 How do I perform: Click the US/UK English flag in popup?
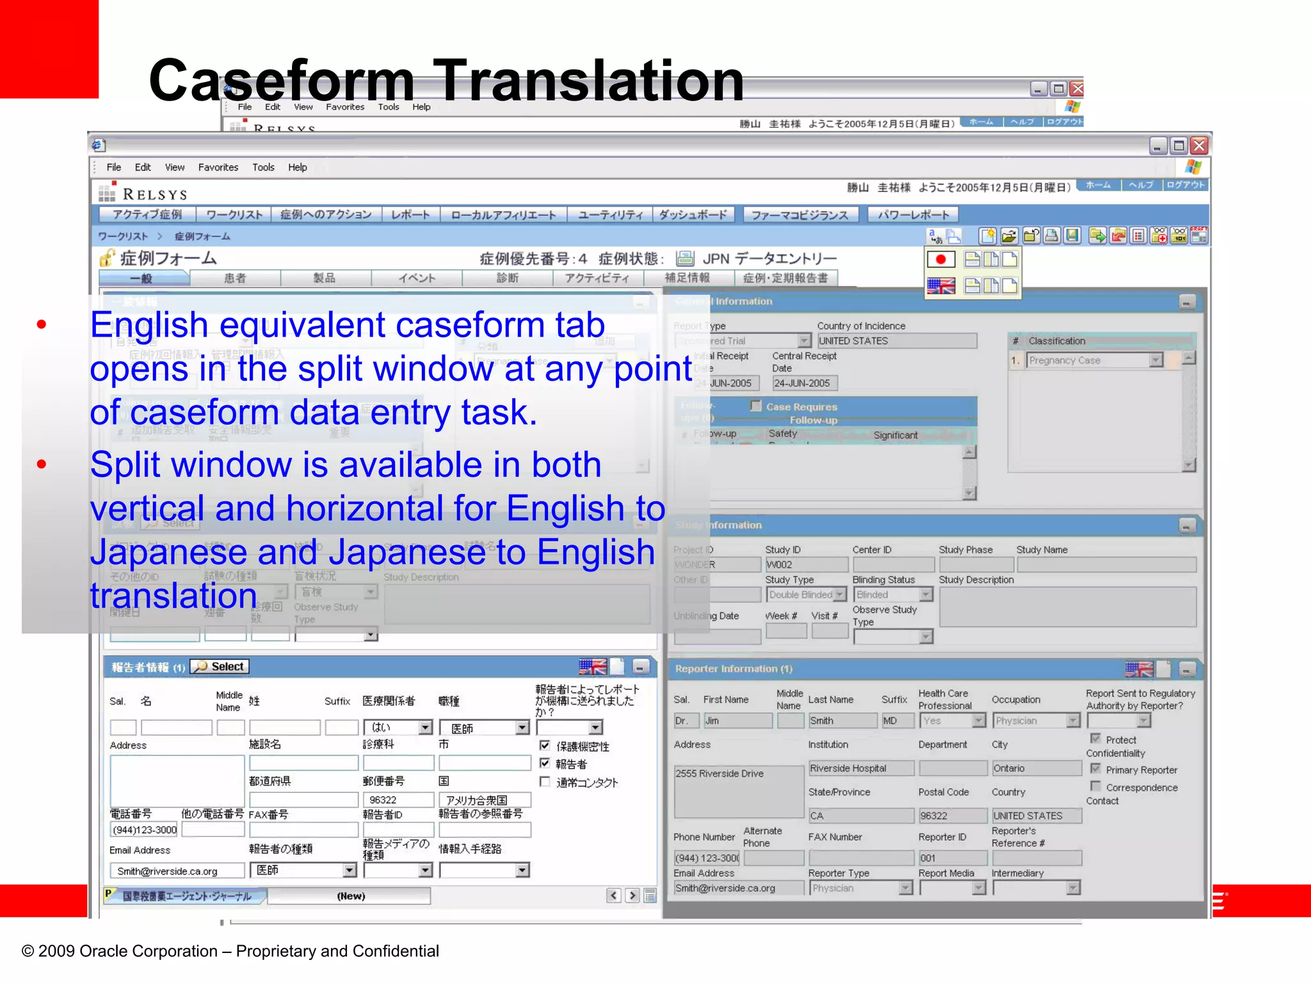(x=940, y=286)
